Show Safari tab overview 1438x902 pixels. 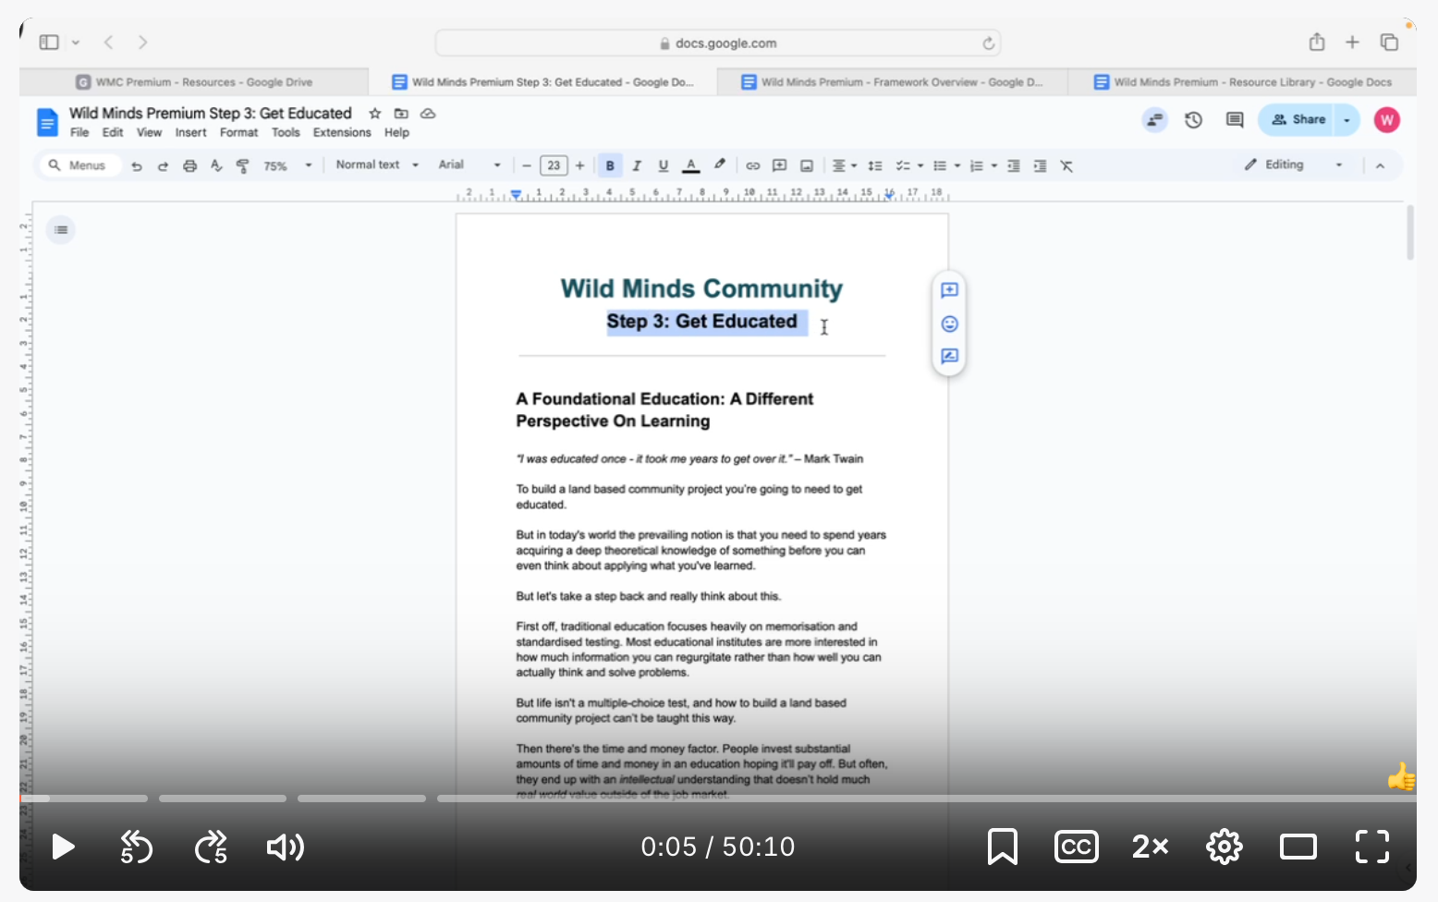(x=1389, y=42)
